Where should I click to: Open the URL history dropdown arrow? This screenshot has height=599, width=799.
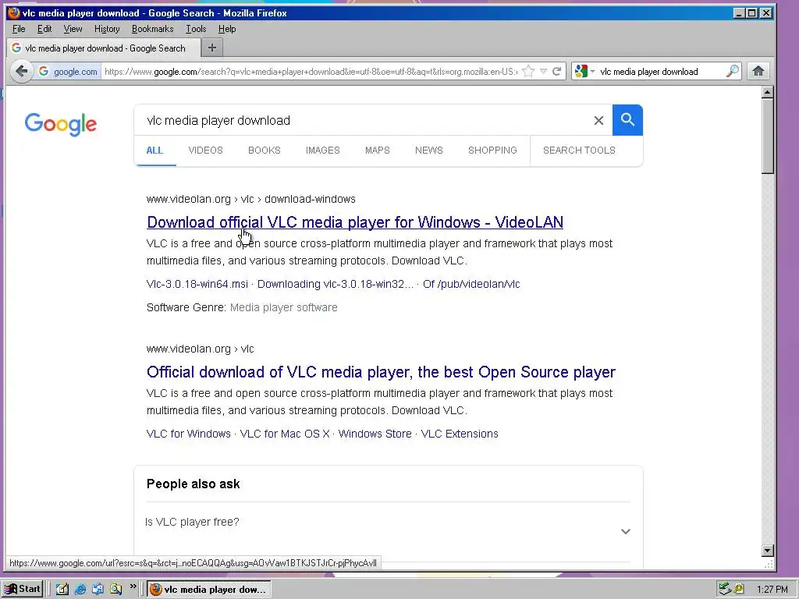click(543, 71)
